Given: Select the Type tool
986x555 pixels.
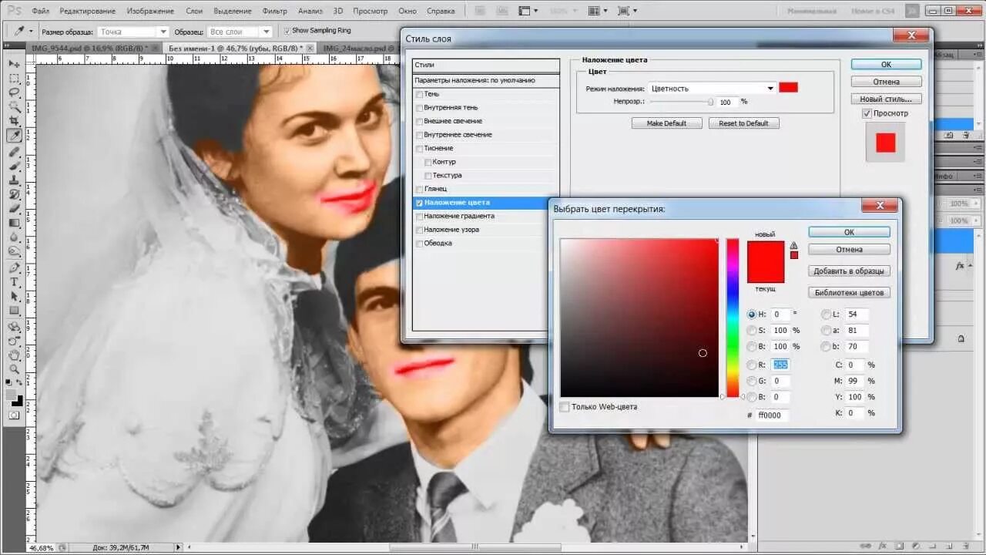Looking at the screenshot, I should (x=14, y=282).
